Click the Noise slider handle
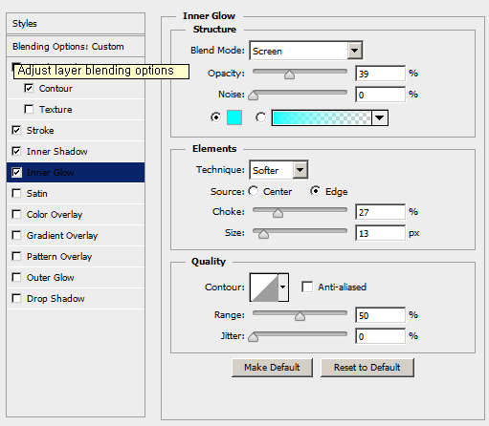 pyautogui.click(x=253, y=96)
